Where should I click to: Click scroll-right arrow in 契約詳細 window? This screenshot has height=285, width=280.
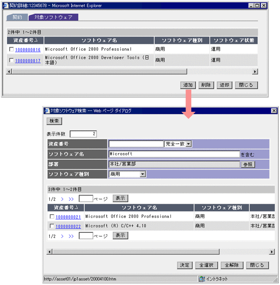click(255, 71)
